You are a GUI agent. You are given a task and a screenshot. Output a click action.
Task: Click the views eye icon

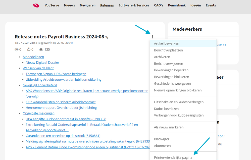(x=41, y=49)
